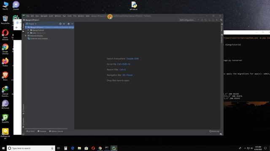Open the Event Log in PyCharm status bar
This screenshot has height=151, width=270.
pos(214,131)
